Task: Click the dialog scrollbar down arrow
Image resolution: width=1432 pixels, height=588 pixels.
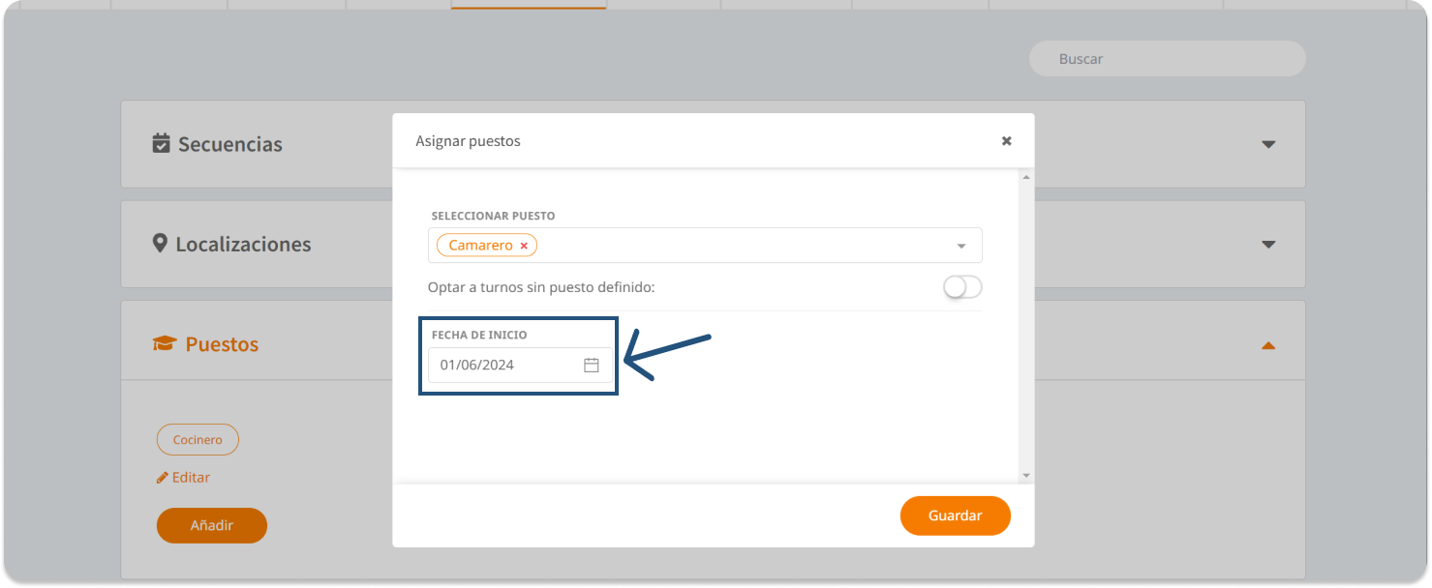Action: click(x=1026, y=475)
